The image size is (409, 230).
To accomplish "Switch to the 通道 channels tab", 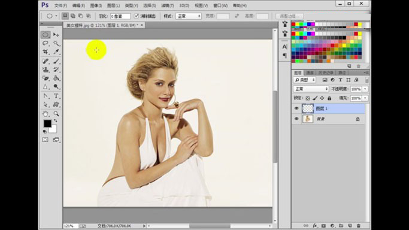I will pyautogui.click(x=310, y=72).
